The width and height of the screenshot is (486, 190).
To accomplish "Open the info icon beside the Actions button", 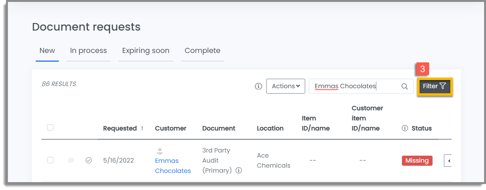I will [x=258, y=86].
